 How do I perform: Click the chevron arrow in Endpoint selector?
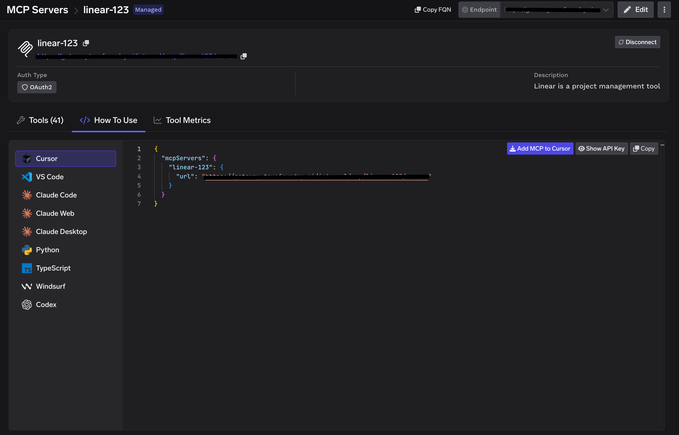coord(605,10)
